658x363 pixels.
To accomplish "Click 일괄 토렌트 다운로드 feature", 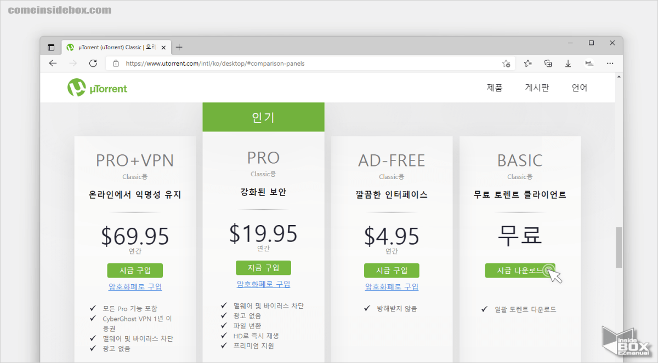I will click(x=525, y=309).
